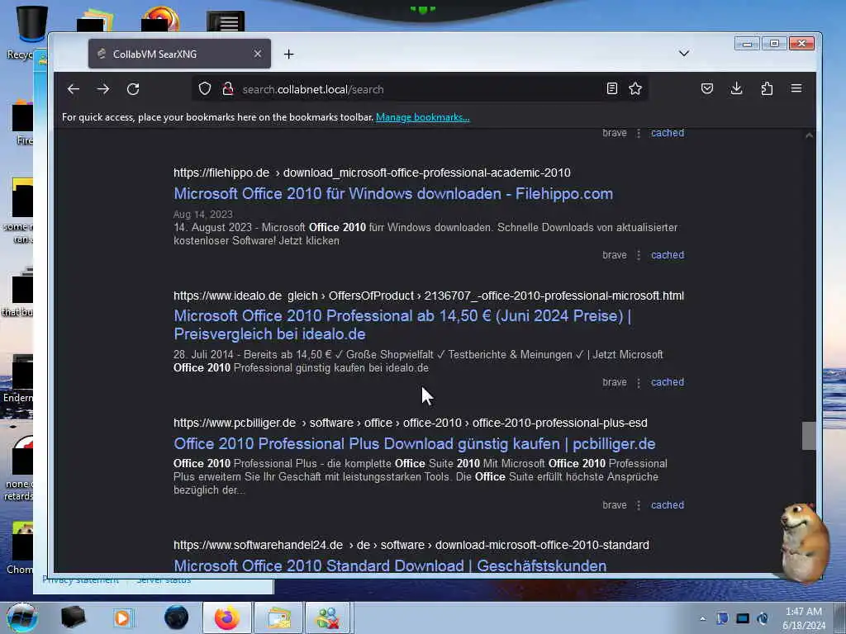Bookmark this page with the star icon
Viewport: 846px width, 634px height.
(635, 88)
